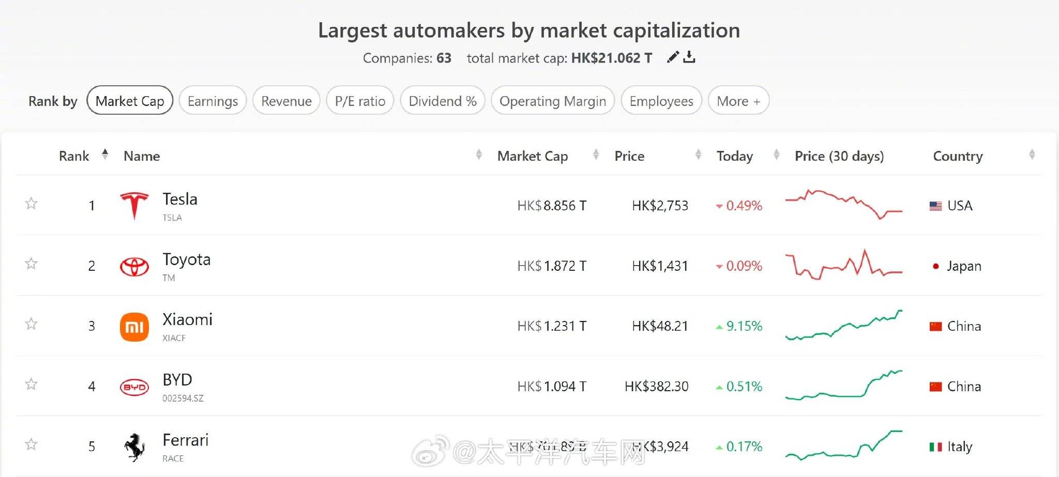
Task: Click the pencil edit icon near total market cap
Action: coord(672,57)
